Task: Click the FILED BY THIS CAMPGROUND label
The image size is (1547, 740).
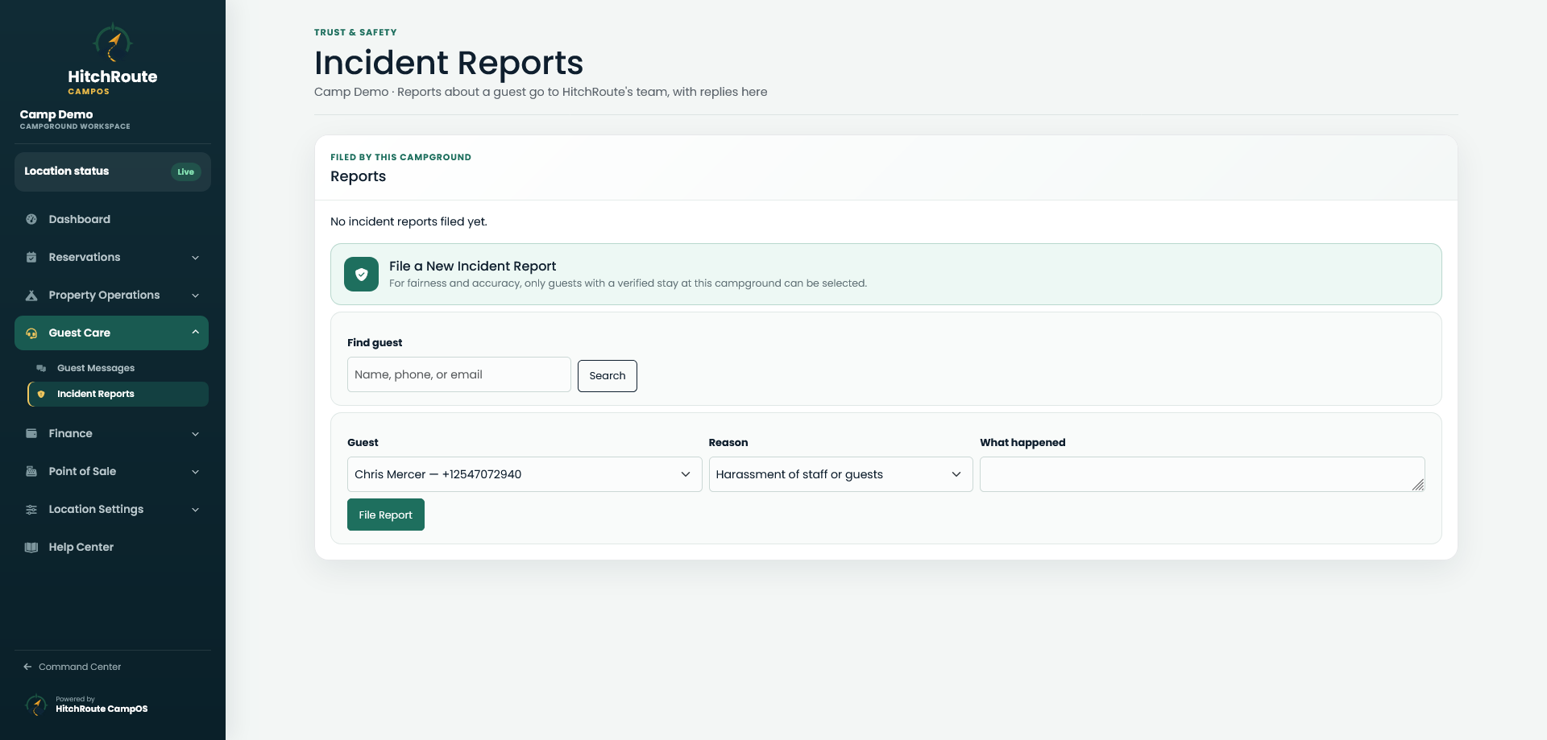Action: click(x=400, y=157)
